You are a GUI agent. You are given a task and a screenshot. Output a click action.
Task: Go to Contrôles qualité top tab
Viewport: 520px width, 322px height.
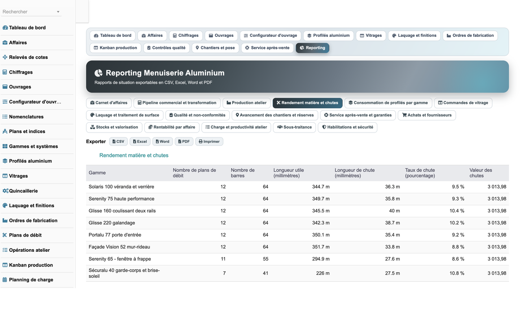[x=166, y=48]
